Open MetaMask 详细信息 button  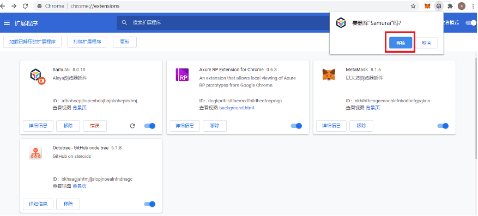pyautogui.click(x=331, y=126)
